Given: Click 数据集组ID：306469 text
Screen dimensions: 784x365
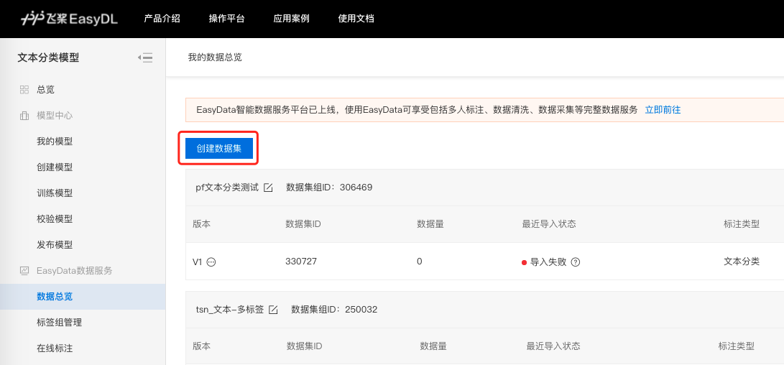Looking at the screenshot, I should click(x=330, y=188).
